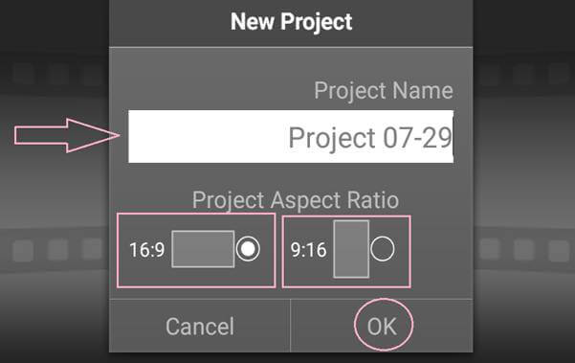Viewport: 575px width, 363px height.
Task: Click the Project Aspect Ratio heading
Action: pyautogui.click(x=296, y=200)
